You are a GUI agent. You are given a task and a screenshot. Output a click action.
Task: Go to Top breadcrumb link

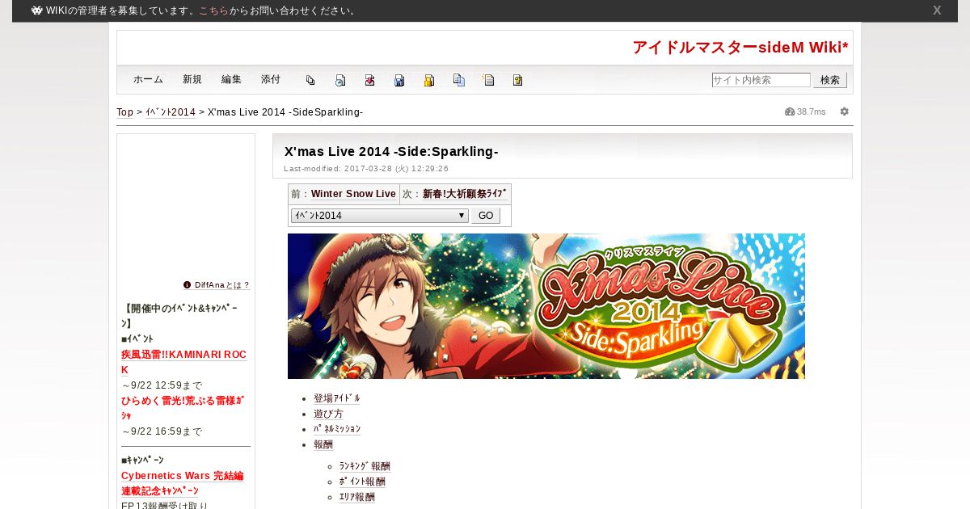[x=124, y=111]
